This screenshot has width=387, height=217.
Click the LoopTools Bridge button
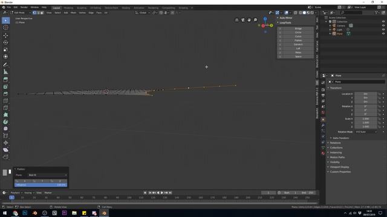[298, 28]
